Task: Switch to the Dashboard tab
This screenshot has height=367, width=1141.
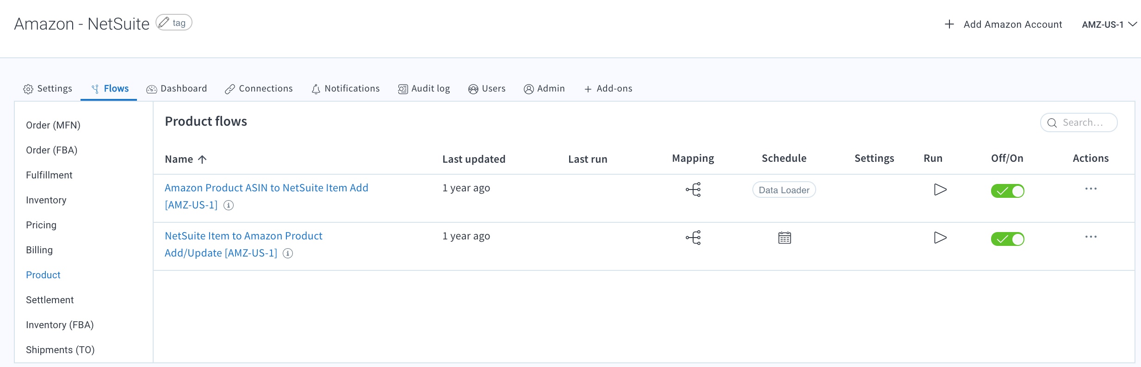Action: point(176,89)
